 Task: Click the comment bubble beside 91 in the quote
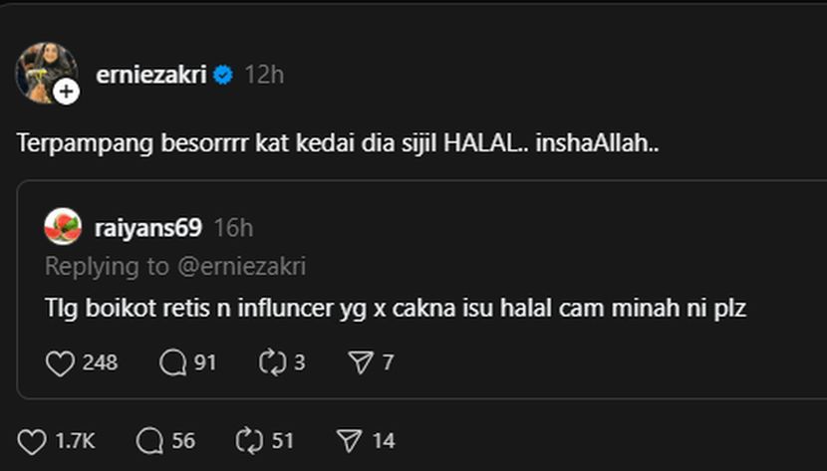[x=172, y=363]
